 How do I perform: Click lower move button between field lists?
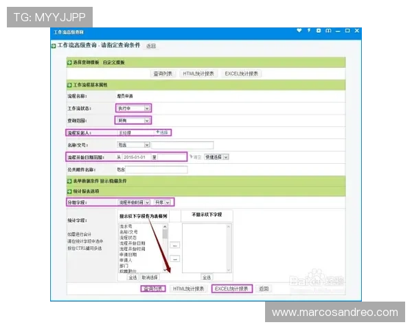click(174, 259)
